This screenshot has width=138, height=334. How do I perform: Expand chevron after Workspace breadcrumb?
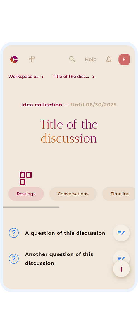click(42, 77)
